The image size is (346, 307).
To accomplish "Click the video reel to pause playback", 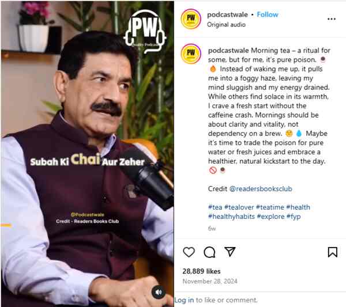I will pos(88,154).
